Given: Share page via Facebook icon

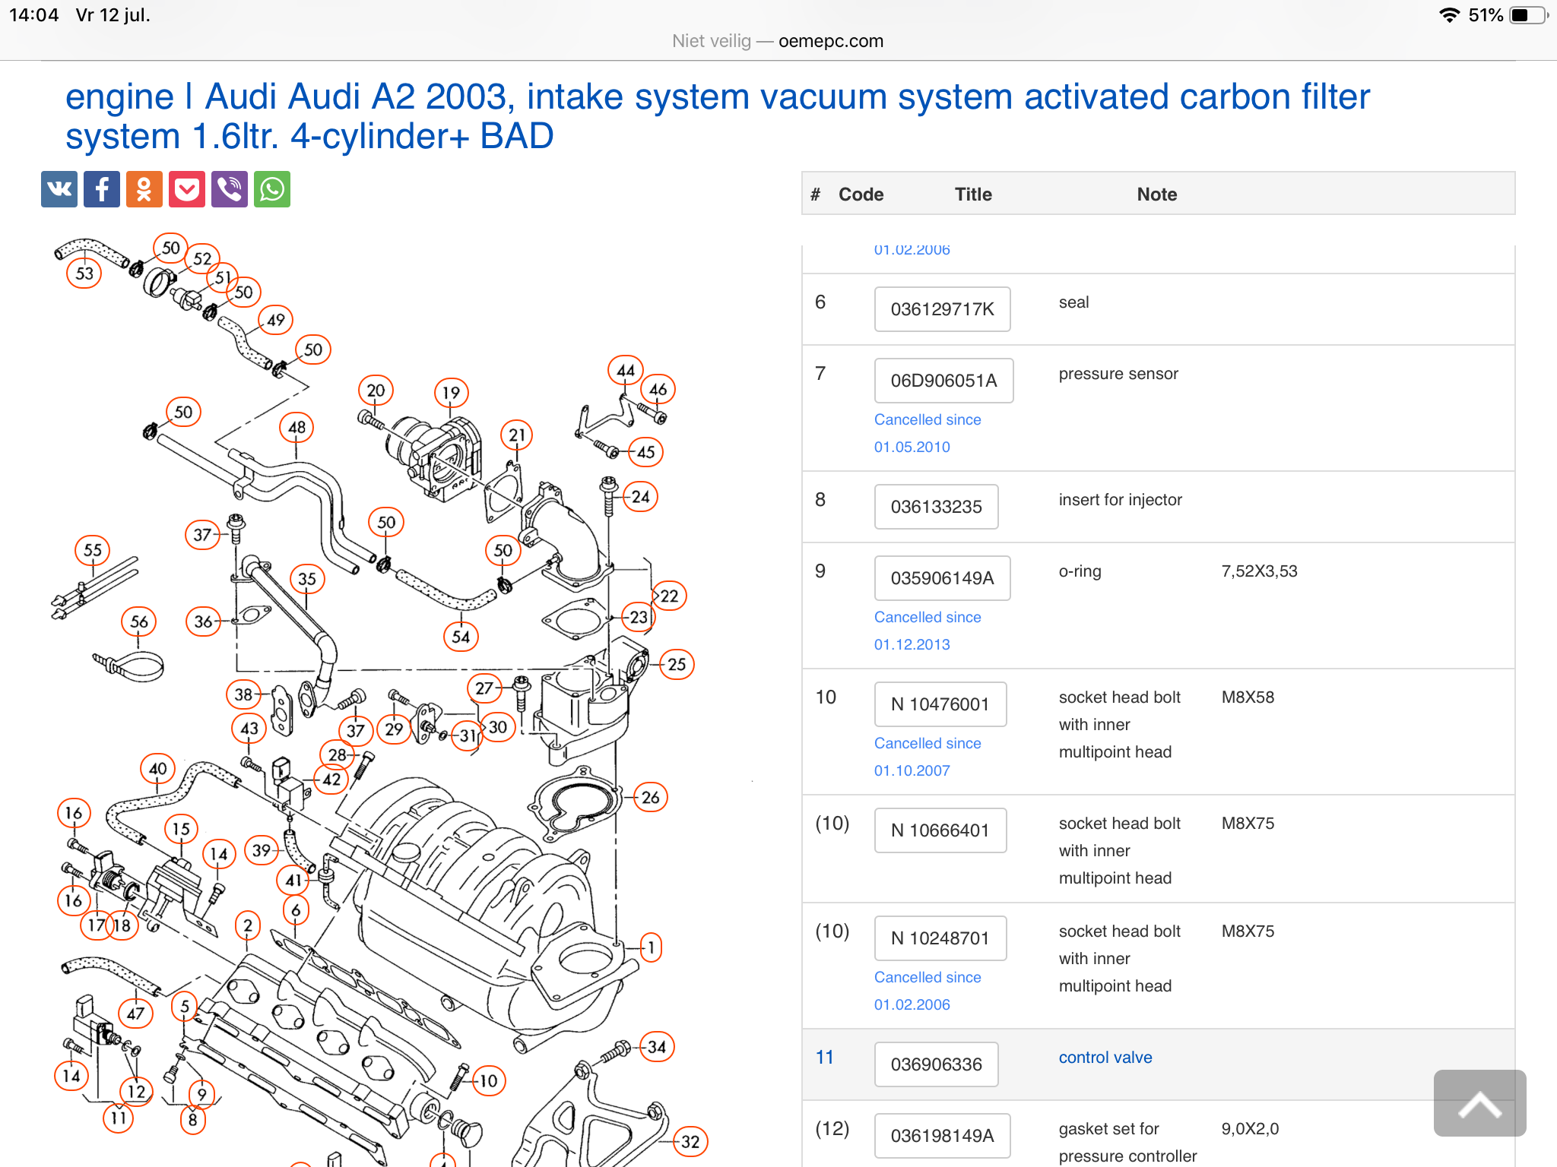Looking at the screenshot, I should 102,189.
